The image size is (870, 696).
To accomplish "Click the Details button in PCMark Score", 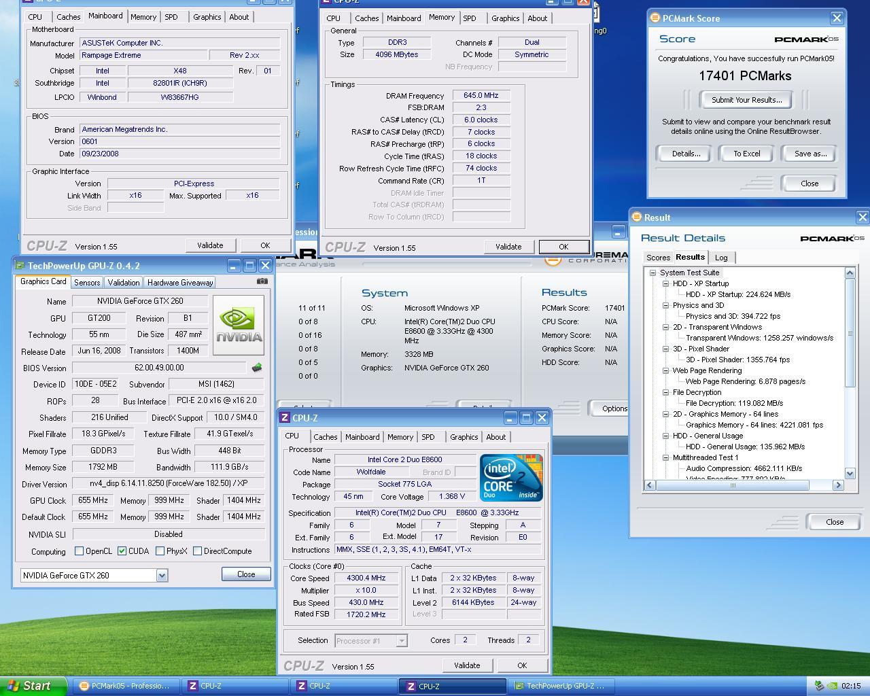I will coord(686,154).
